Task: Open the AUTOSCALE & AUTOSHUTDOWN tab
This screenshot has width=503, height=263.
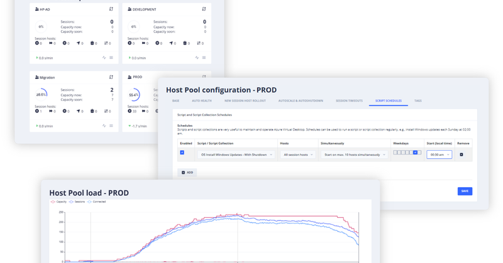Action: [x=301, y=101]
